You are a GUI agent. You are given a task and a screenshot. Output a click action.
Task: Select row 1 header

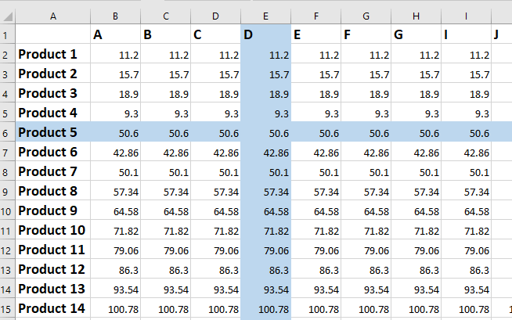point(7,34)
